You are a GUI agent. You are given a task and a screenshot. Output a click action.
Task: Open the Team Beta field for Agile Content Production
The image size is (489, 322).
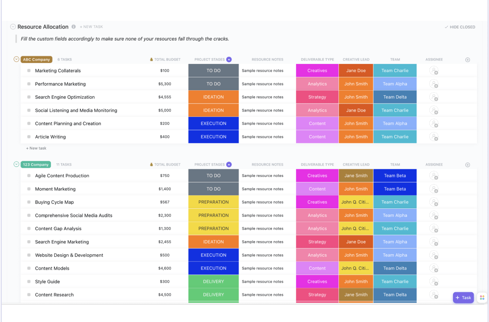pos(395,176)
